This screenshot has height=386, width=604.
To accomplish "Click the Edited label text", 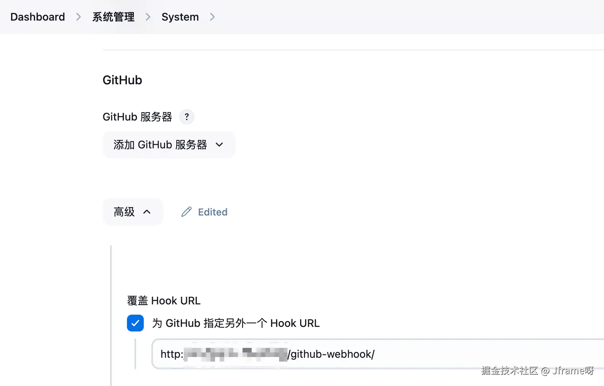I will [x=213, y=212].
